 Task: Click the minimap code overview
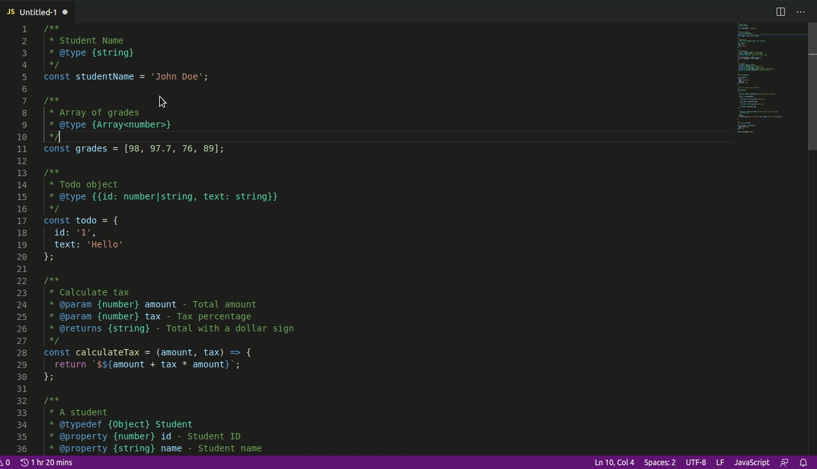click(x=772, y=79)
